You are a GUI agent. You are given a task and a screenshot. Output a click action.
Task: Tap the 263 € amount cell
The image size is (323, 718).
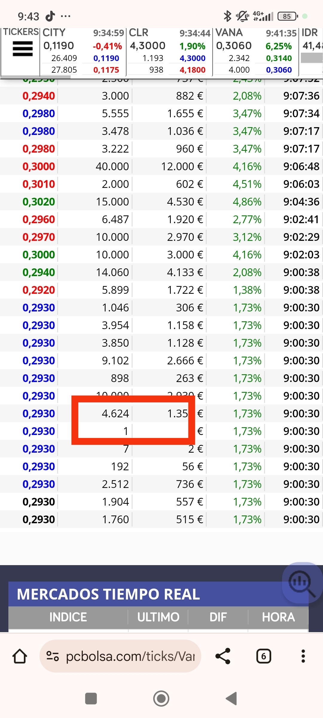(x=190, y=378)
